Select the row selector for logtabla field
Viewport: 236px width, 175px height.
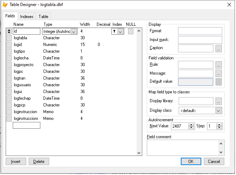tap(10, 38)
